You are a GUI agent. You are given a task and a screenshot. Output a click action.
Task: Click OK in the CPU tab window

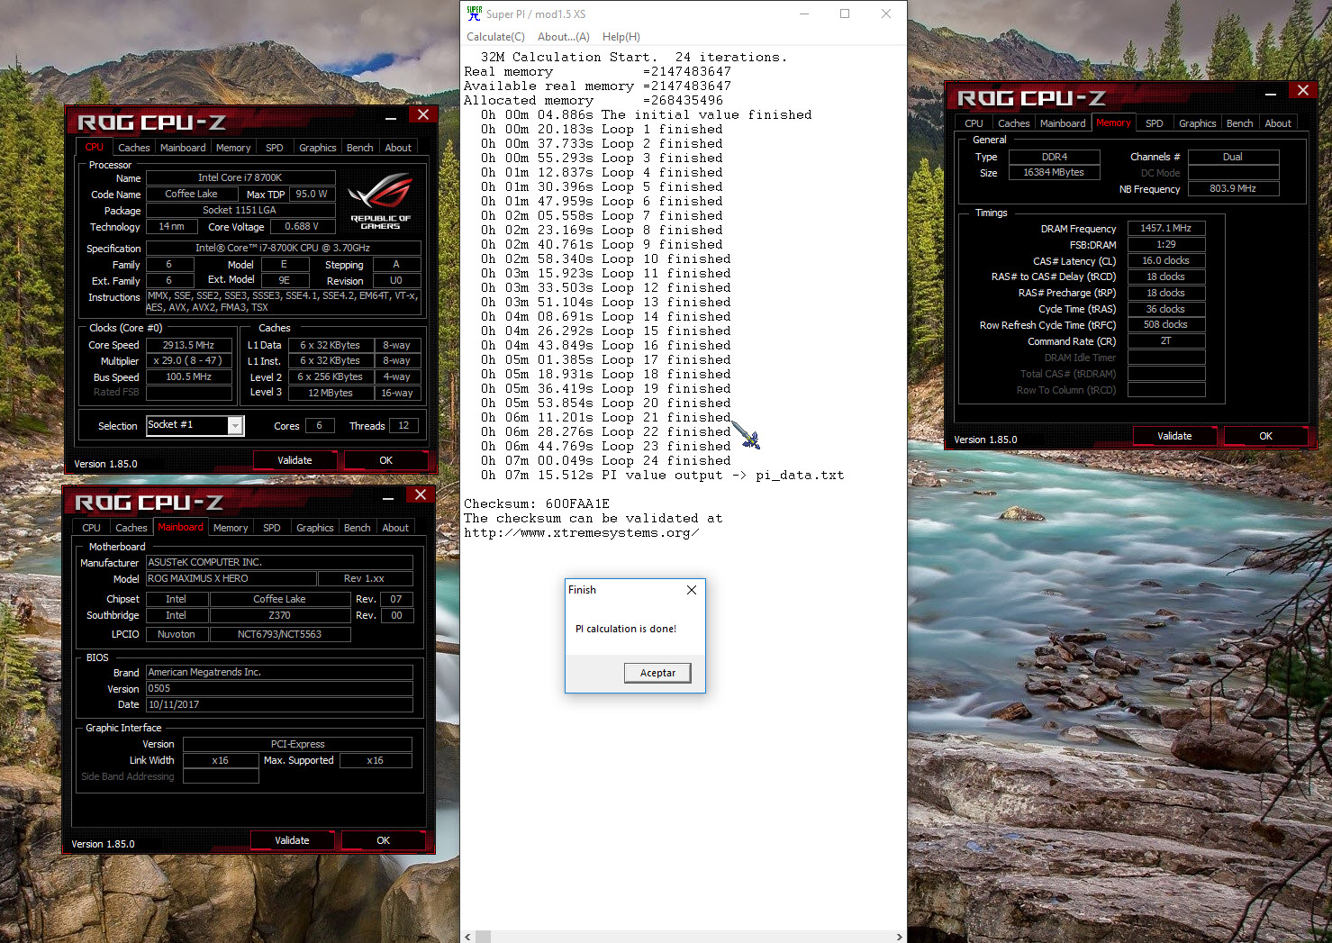click(x=385, y=460)
